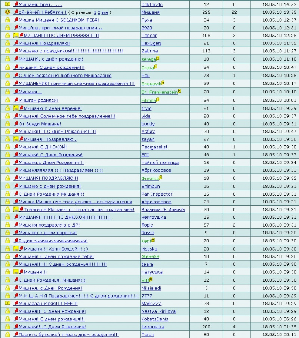Image resolution: width=299 pixels, height=338 pixels.
Task: Click the M badge beside Dr. Frankenstein
Action: tap(179, 91)
